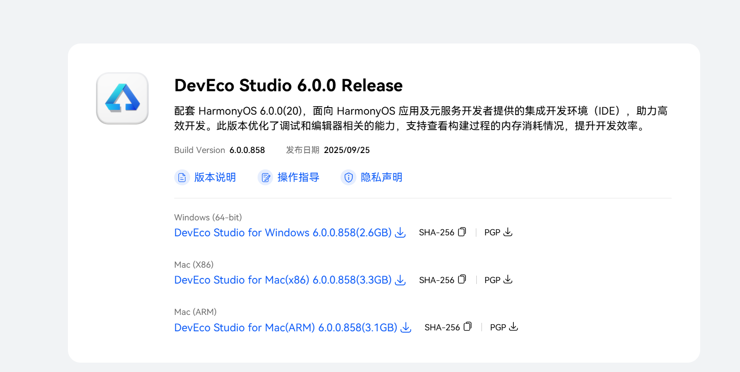This screenshot has width=740, height=372.
Task: Click download arrow icon for Mac(x86) installer
Action: click(x=400, y=280)
